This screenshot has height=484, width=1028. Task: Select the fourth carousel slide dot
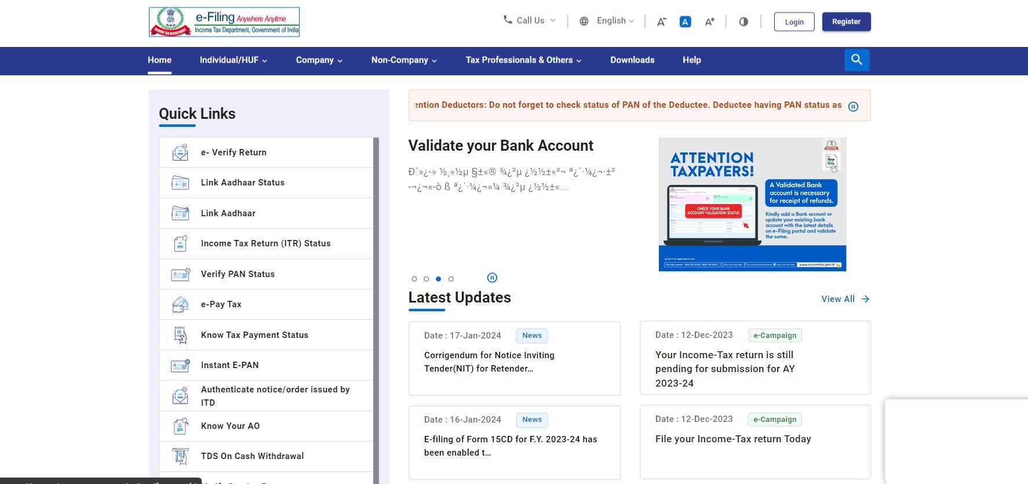(x=451, y=279)
